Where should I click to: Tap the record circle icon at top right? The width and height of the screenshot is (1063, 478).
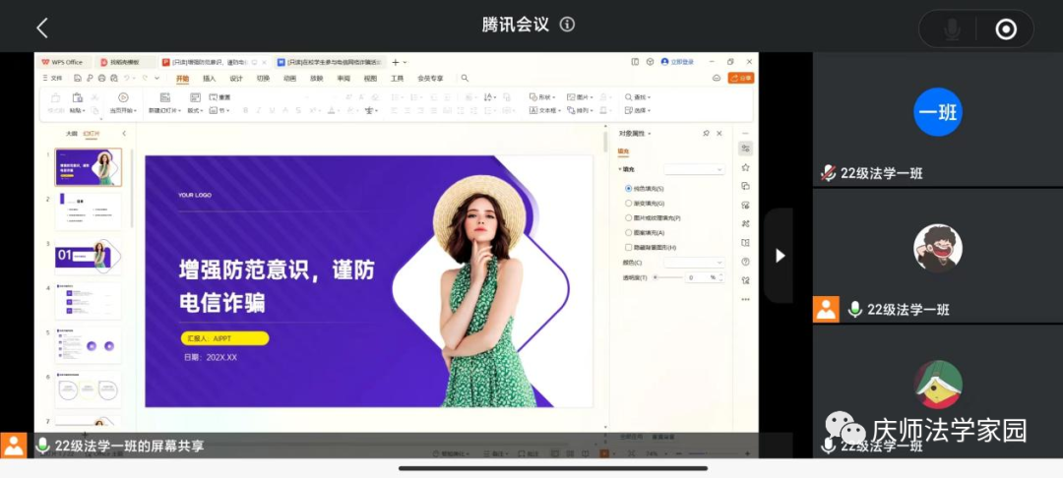(x=1005, y=30)
